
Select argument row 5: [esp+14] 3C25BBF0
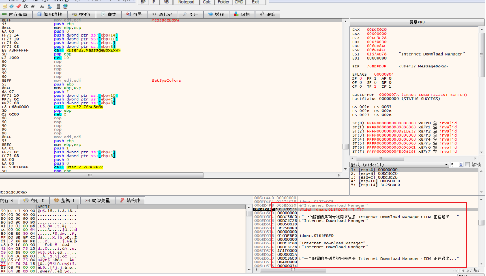[x=375, y=185]
